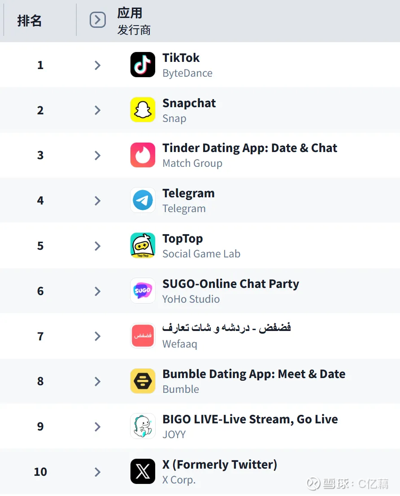Open the BIGO LIVE app title link
Viewport: 400px width, 496px height.
coord(250,419)
